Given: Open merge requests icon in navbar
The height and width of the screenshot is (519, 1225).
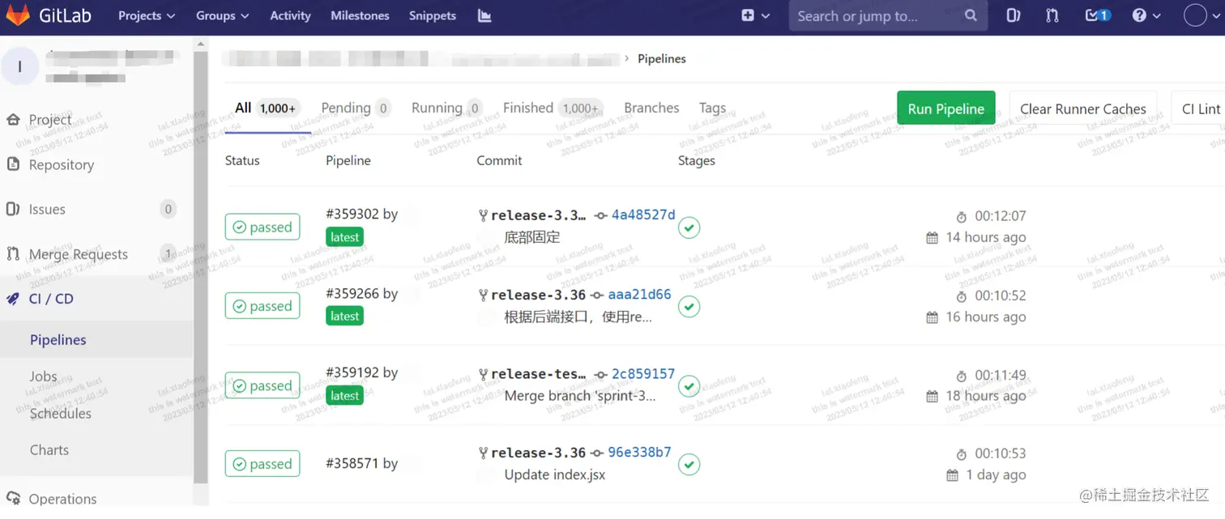Looking at the screenshot, I should click(x=1052, y=15).
